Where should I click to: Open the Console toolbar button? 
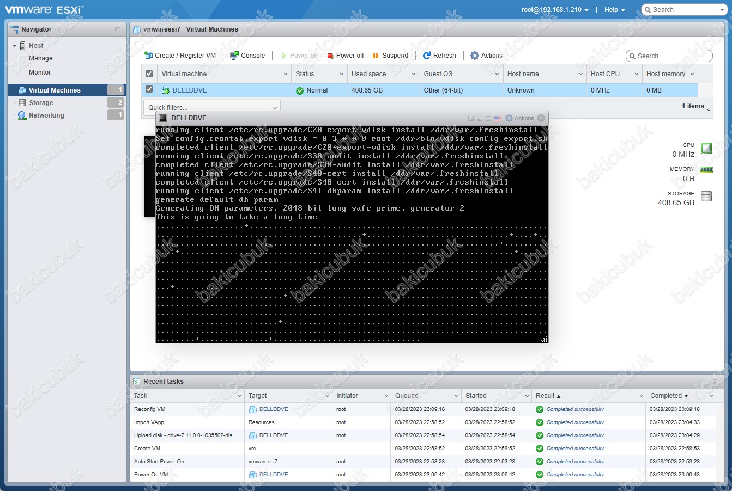pyautogui.click(x=247, y=56)
